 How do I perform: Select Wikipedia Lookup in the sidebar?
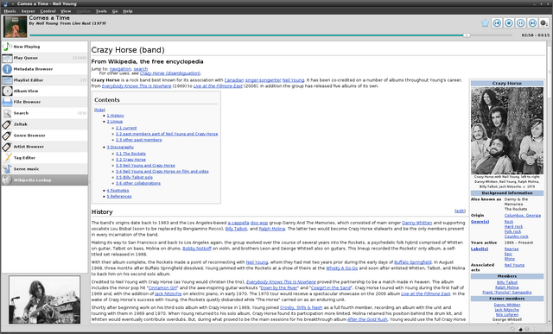click(44, 180)
